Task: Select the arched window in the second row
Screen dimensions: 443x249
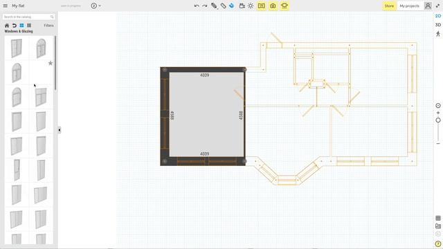Action: pos(17,73)
